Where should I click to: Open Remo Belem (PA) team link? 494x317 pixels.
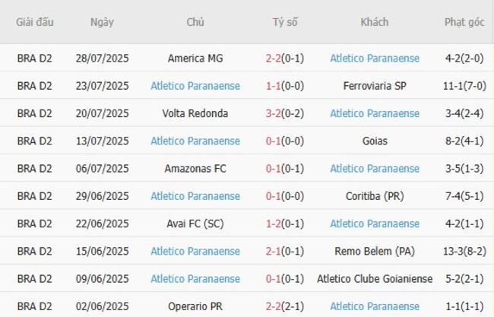coord(375,251)
